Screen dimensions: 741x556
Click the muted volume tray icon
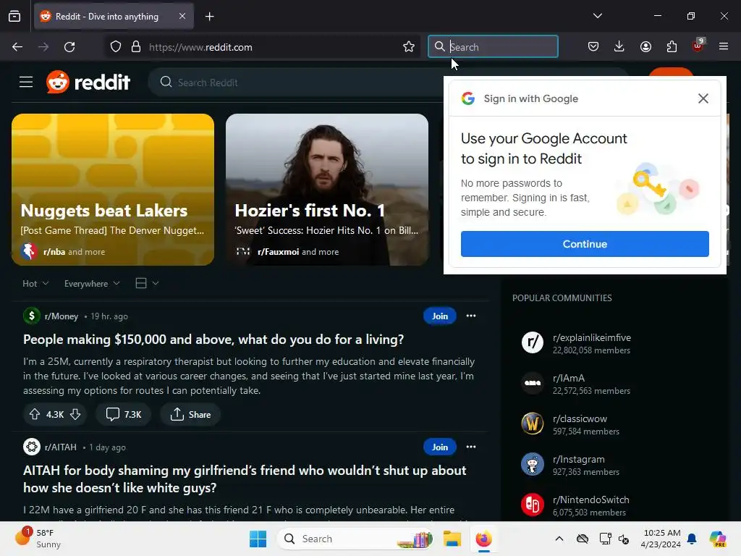coord(624,539)
